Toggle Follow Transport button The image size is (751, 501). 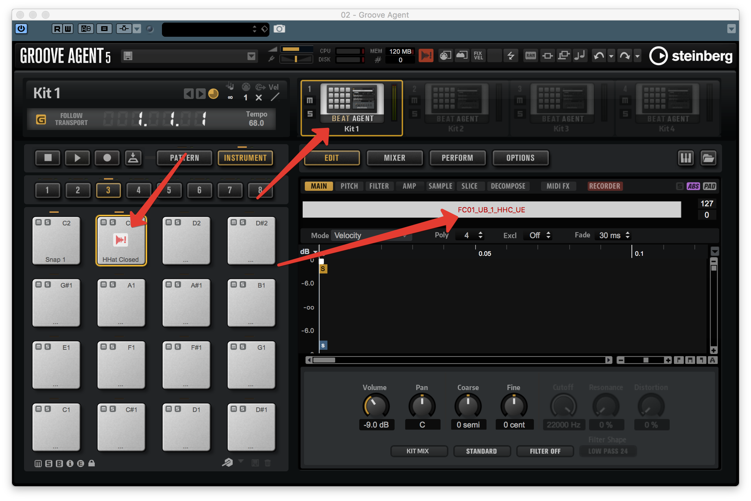[41, 119]
